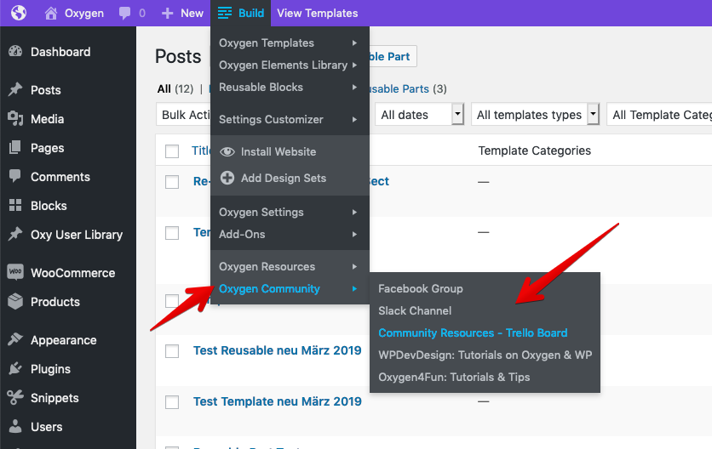Open the All Template Categories dropdown
This screenshot has height=449, width=712.
659,115
